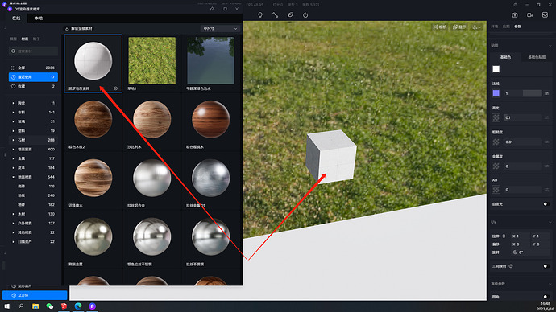556x312 pixels.
Task: Expand the stone material category
Action: pos(33,140)
